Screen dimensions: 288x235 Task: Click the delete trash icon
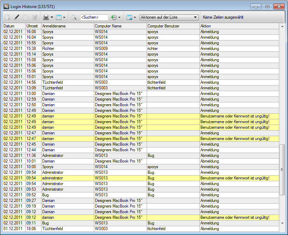click(35, 17)
